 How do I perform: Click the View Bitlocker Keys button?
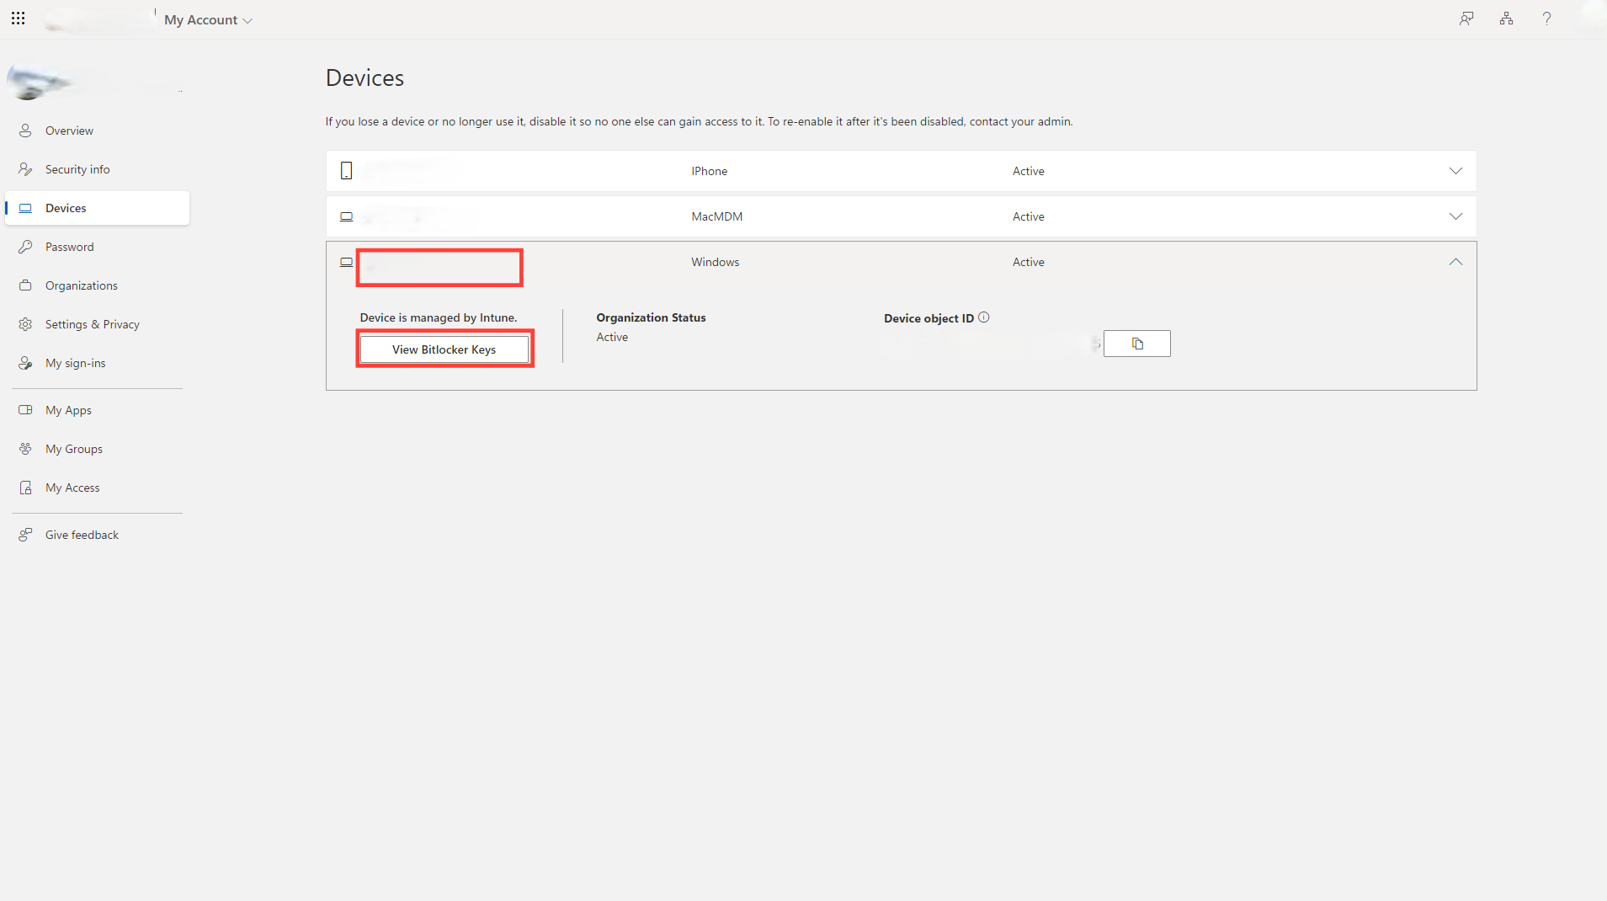point(444,349)
